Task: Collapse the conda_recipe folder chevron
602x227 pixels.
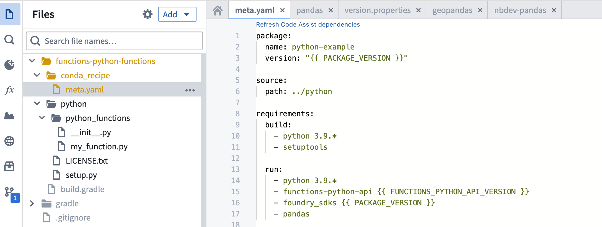Action: (x=37, y=75)
